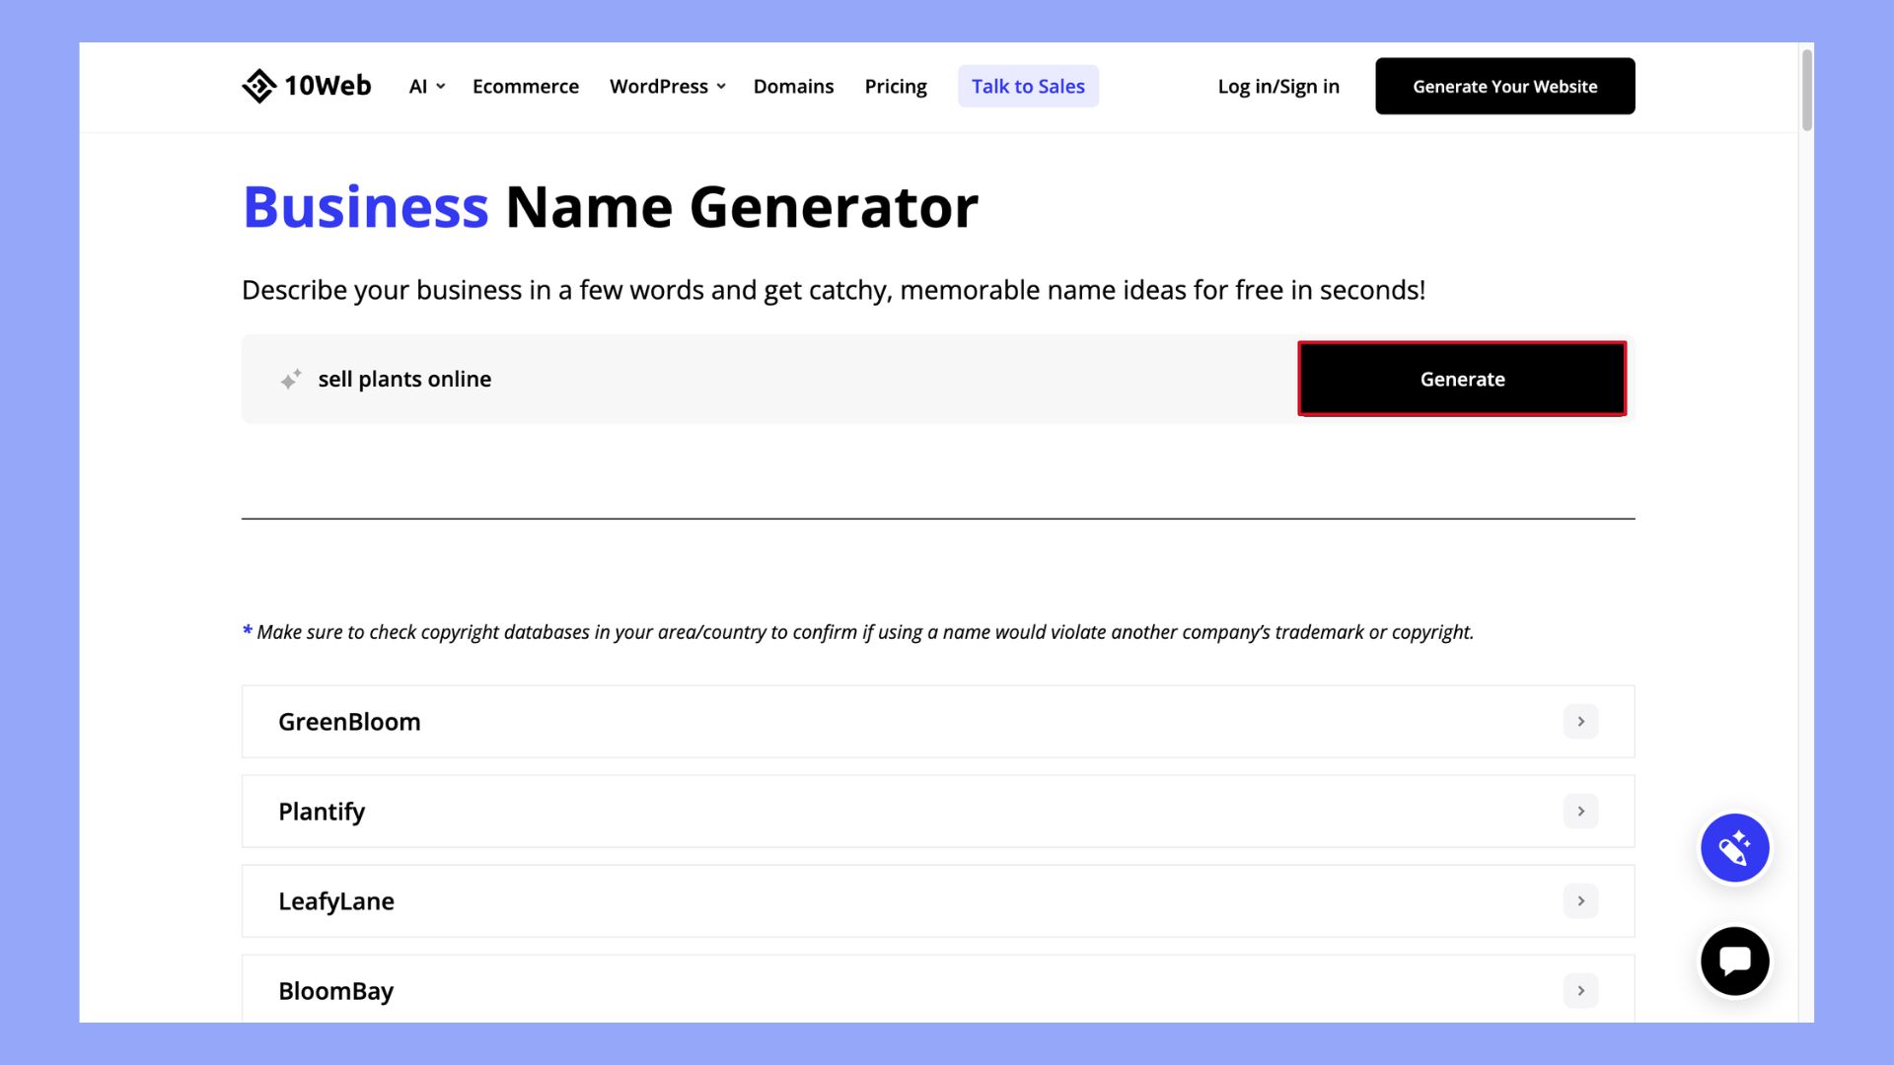Image resolution: width=1894 pixels, height=1065 pixels.
Task: Click the chat support floating icon
Action: pos(1734,961)
